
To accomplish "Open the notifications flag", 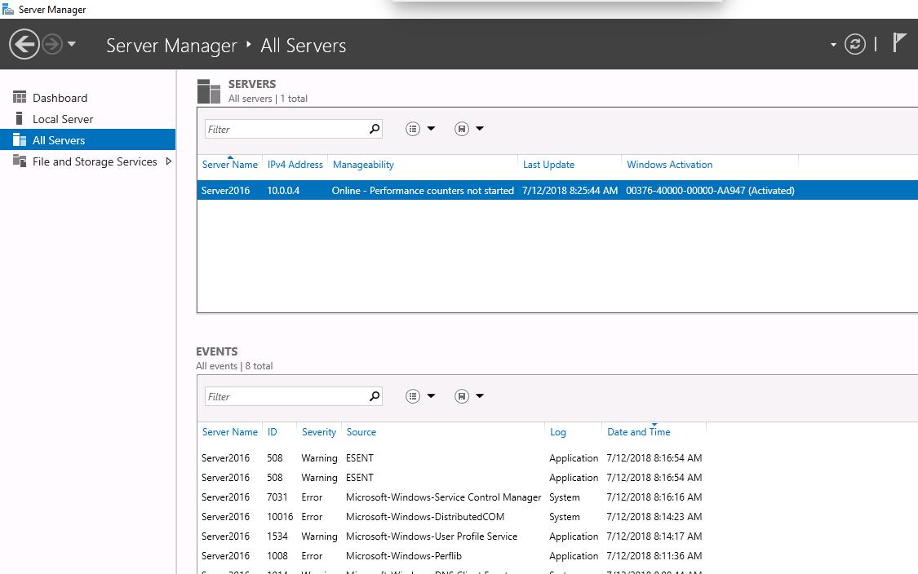I will tap(899, 42).
